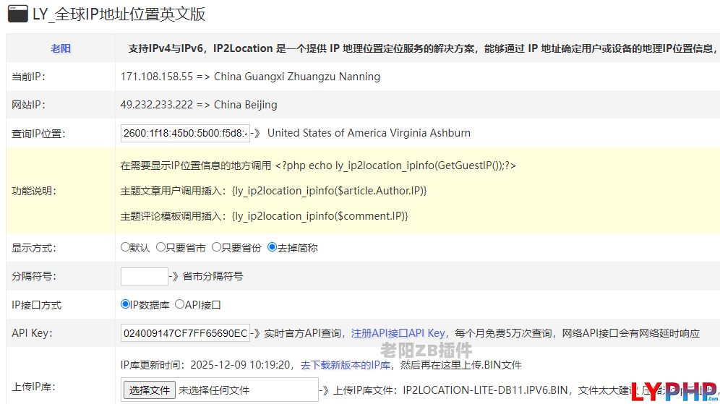Follow the 去下载新版本的IP库 link

[x=346, y=365]
